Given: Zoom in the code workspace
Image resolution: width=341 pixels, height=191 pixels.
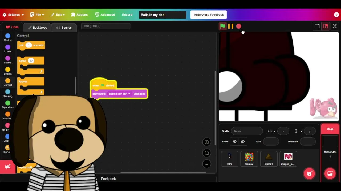Looking at the screenshot, I should 207,142.
